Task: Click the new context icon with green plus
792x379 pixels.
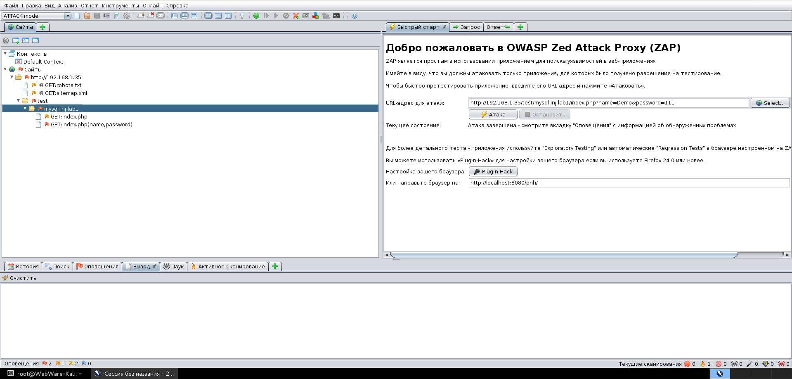Action: point(16,40)
